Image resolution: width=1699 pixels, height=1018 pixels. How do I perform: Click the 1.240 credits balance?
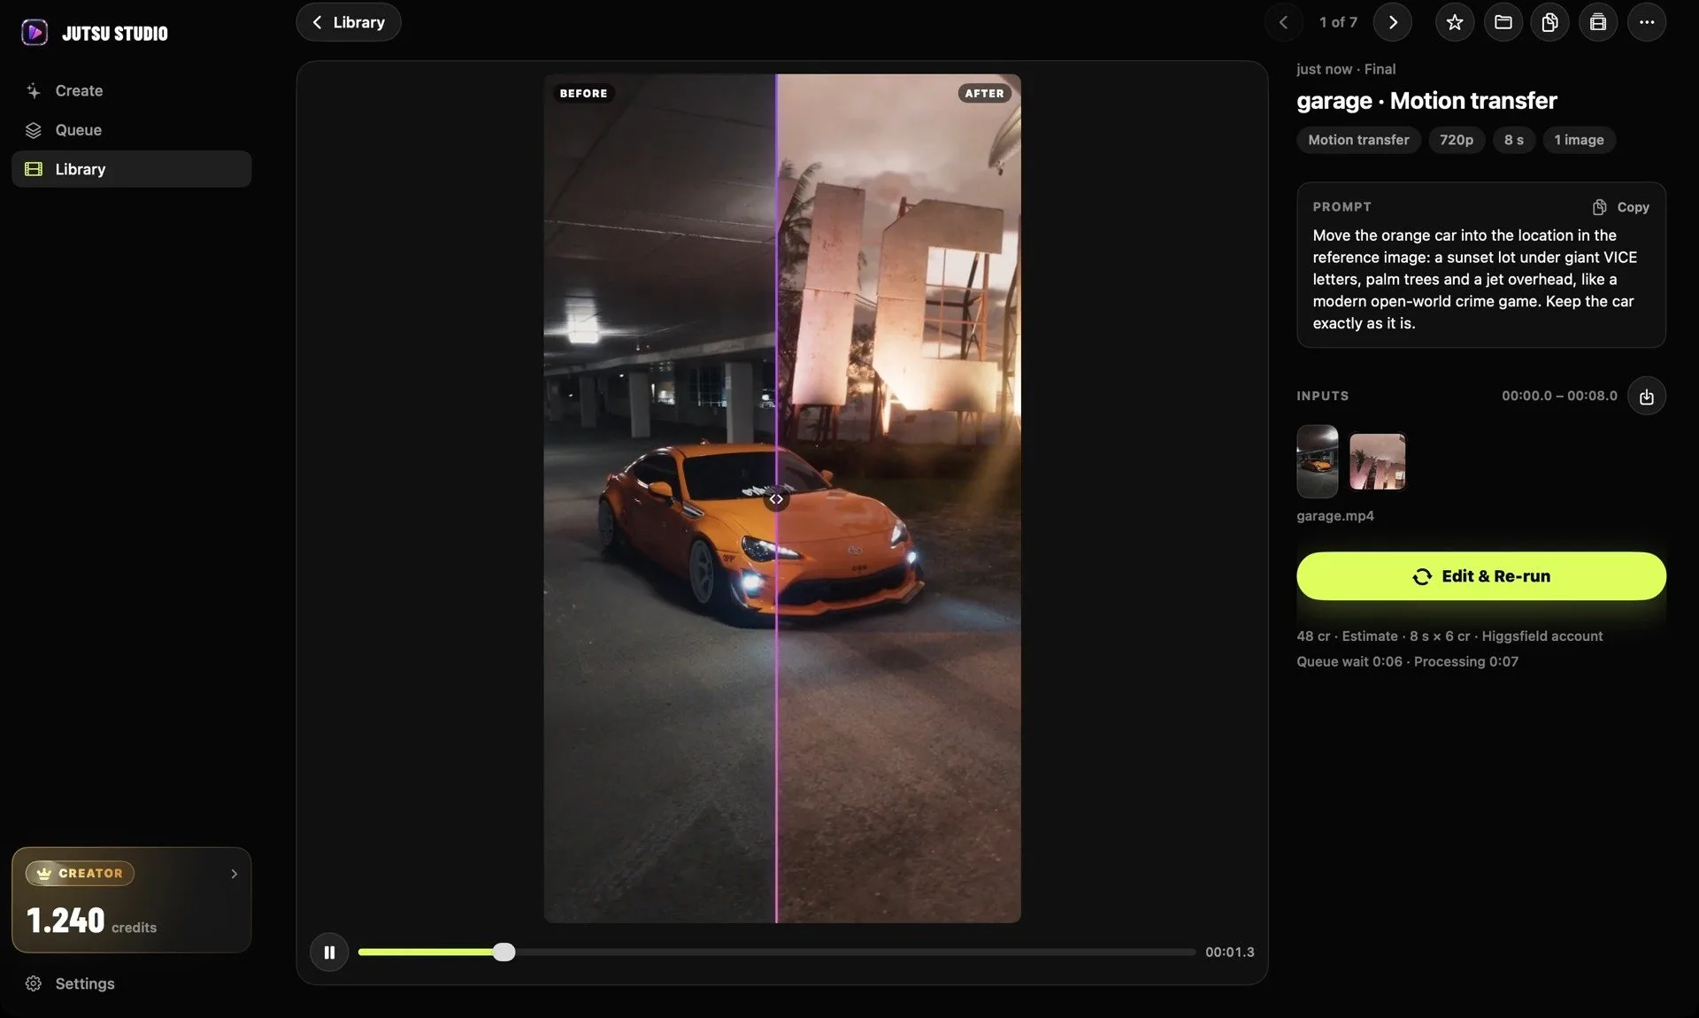coord(91,921)
